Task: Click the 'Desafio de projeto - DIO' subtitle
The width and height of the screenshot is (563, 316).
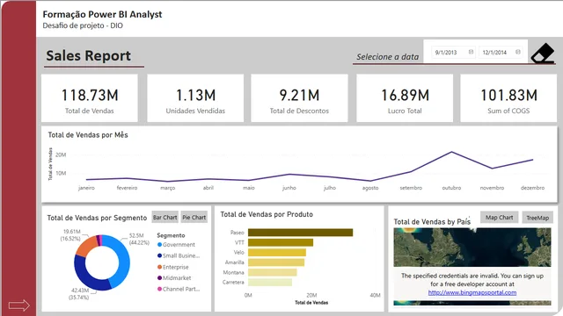Action: 83,25
